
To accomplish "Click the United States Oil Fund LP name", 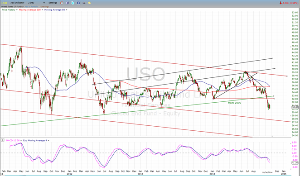I will [12, 7].
